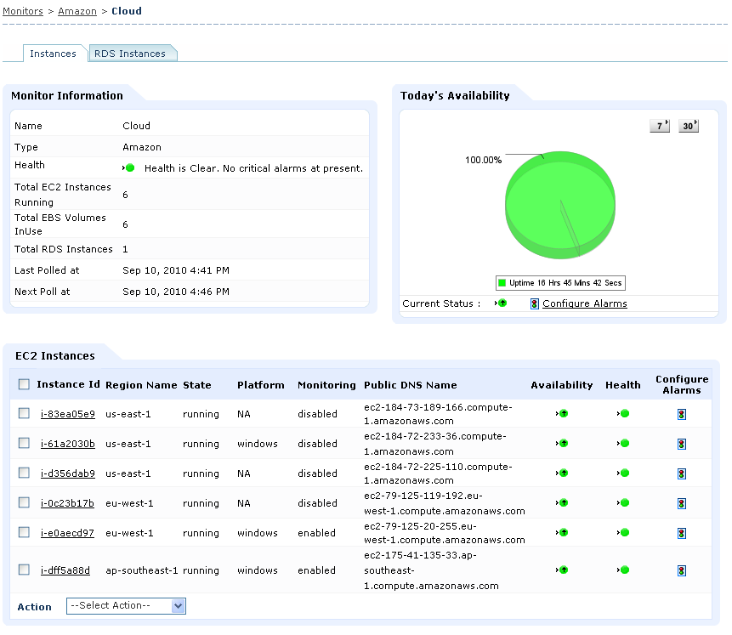Click the green uptime legend swatch
Image resolution: width=732 pixels, height=635 pixels.
pyautogui.click(x=502, y=282)
